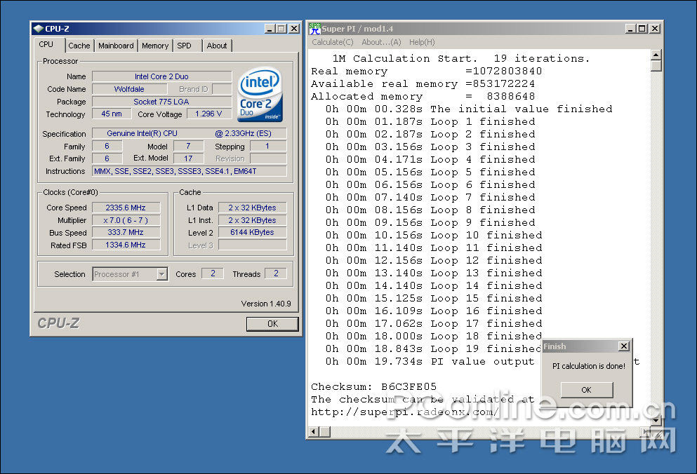Open the Mainboard tab

[x=116, y=46]
